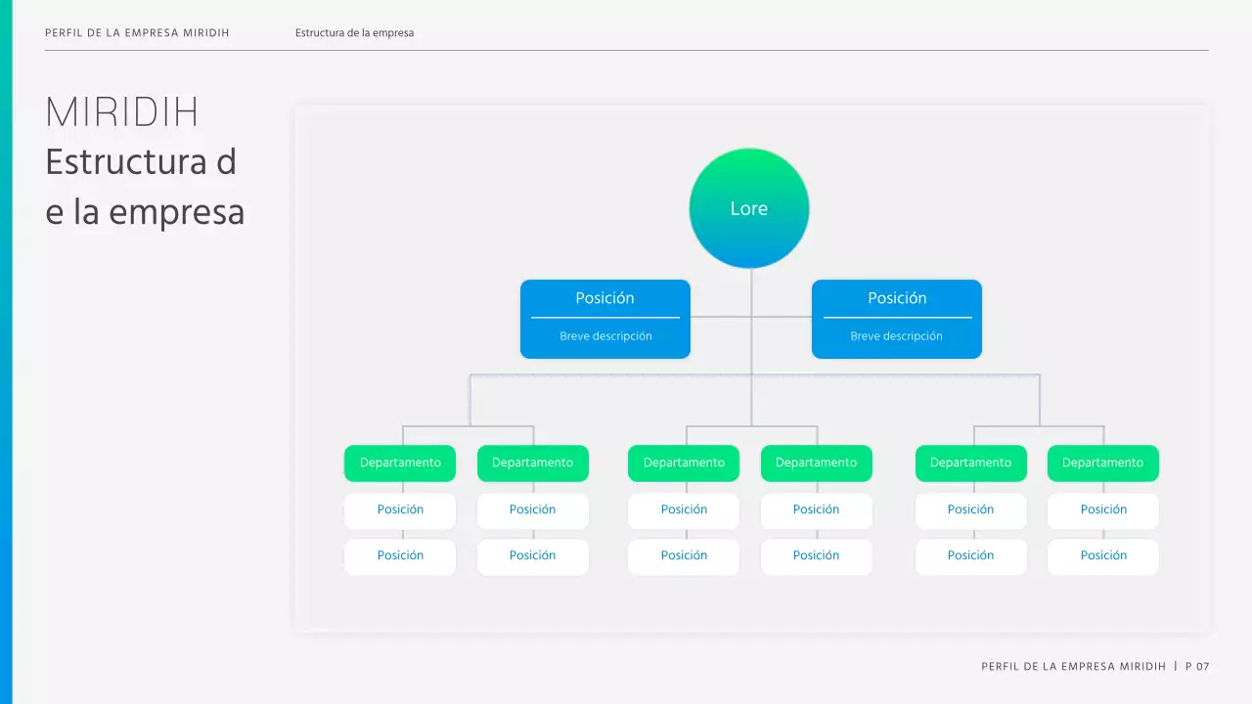The height and width of the screenshot is (704, 1252).
Task: Click Breve descripción in the right blue box
Action: (897, 336)
